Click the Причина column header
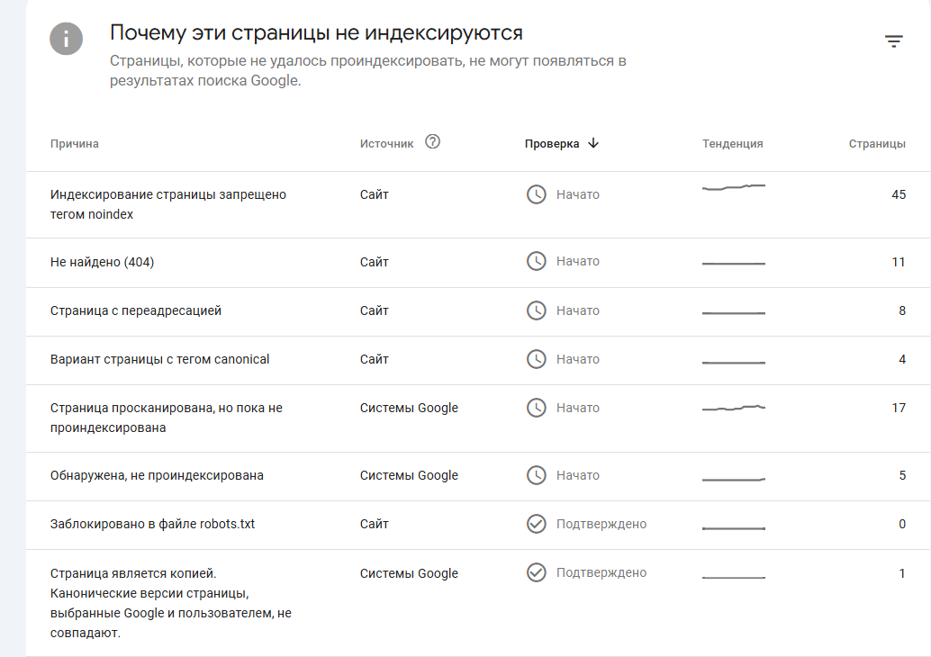 pos(75,144)
